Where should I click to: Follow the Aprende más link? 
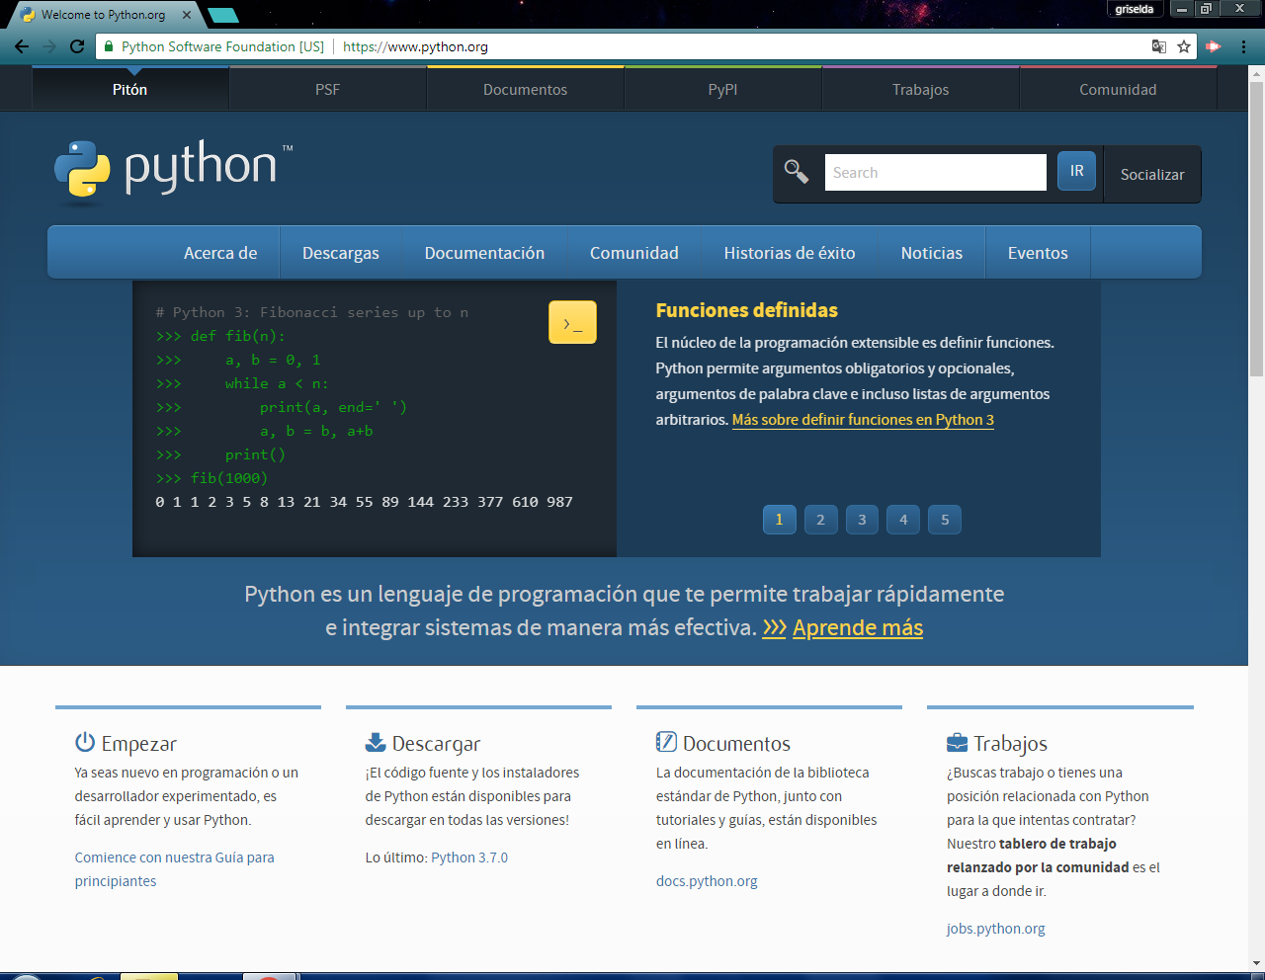[x=857, y=627]
